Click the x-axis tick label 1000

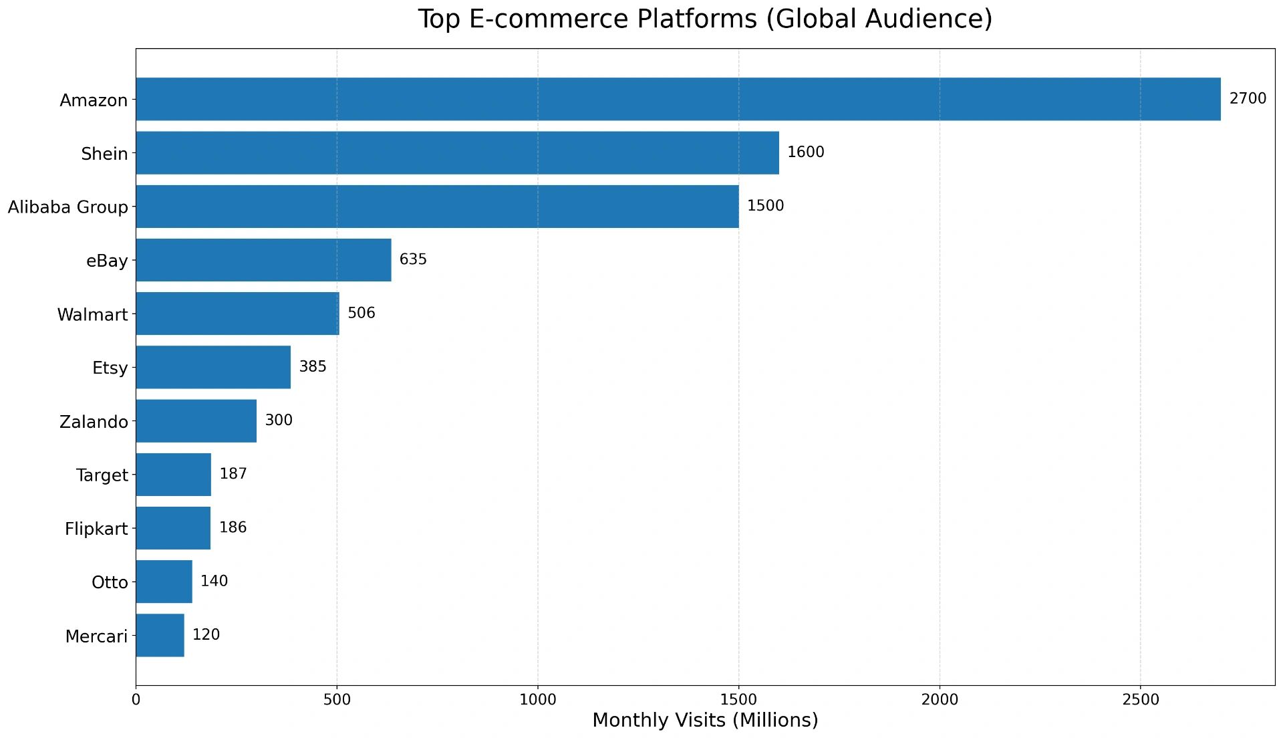538,700
